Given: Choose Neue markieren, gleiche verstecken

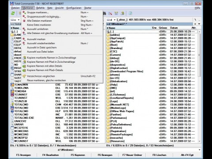Looking at the screenshot, I should (x=62, y=80).
